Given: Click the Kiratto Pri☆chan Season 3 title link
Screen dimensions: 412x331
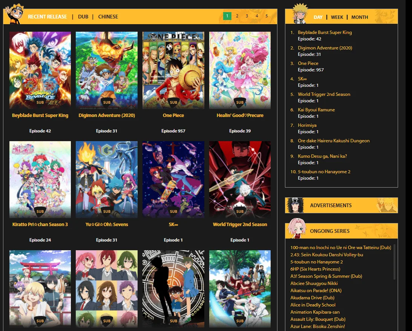Looking at the screenshot, I should click(40, 225).
